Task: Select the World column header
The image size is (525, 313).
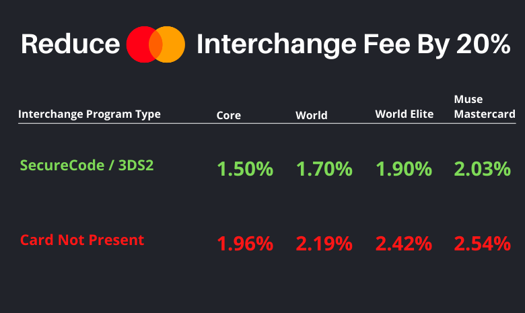Action: pos(312,115)
